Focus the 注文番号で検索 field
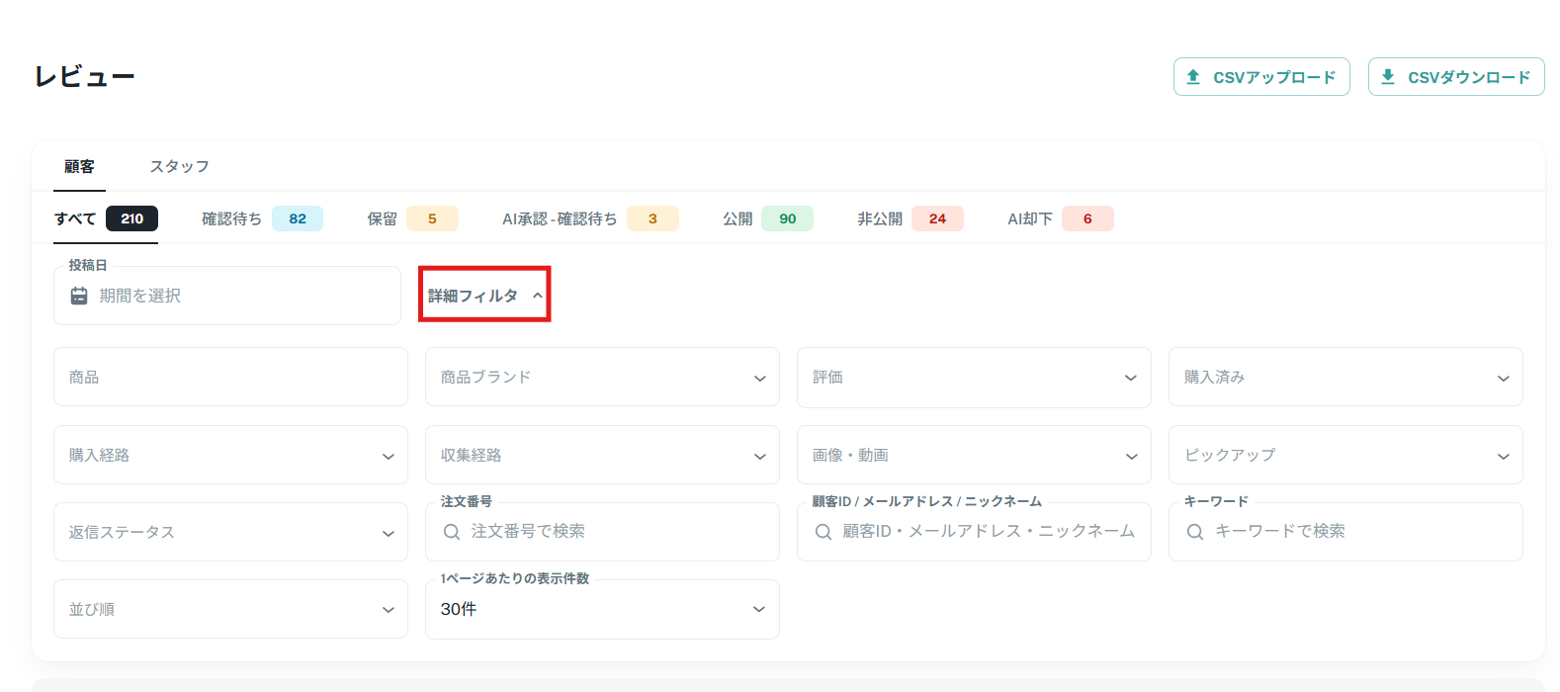Viewport: 1560px width, 692px height. pyautogui.click(x=602, y=532)
